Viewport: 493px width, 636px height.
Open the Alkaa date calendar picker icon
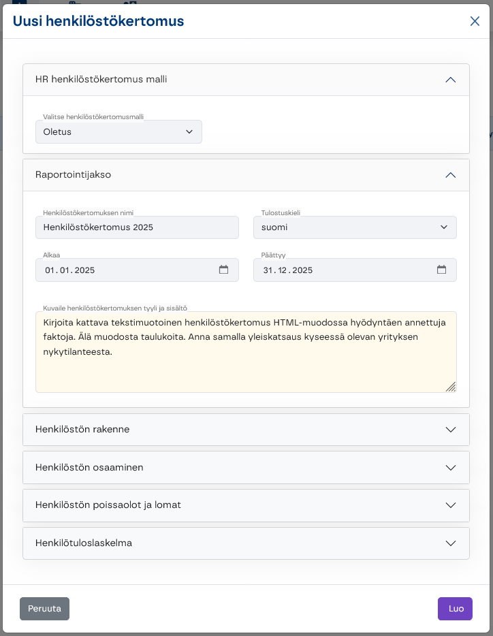223,270
